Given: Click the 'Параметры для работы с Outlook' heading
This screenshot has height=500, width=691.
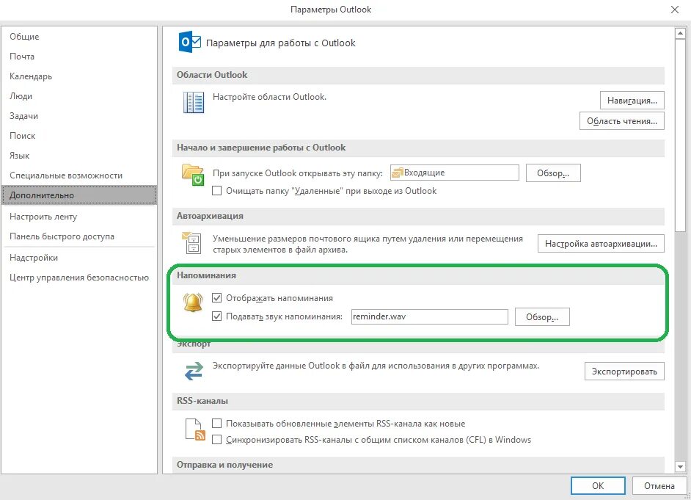Looking at the screenshot, I should [280, 43].
